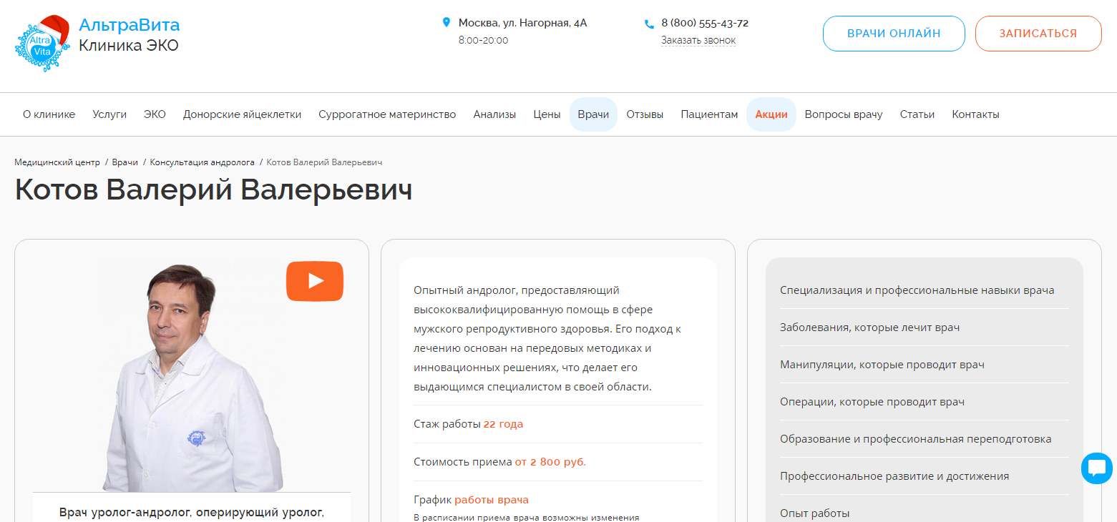Click working hours 8:00-20:00
Image resolution: width=1117 pixels, height=522 pixels.
click(483, 40)
